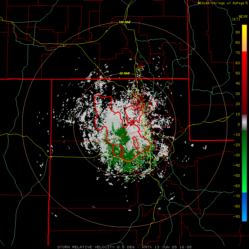The image size is (249, 249).
Task: Click the -80 value on the velocity scale
Action: [x=237, y=206]
